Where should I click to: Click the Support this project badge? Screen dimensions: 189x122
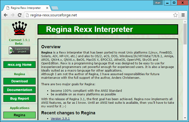tap(20, 50)
